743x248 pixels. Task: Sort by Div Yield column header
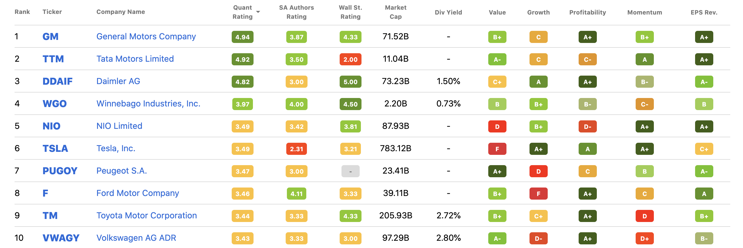point(448,12)
